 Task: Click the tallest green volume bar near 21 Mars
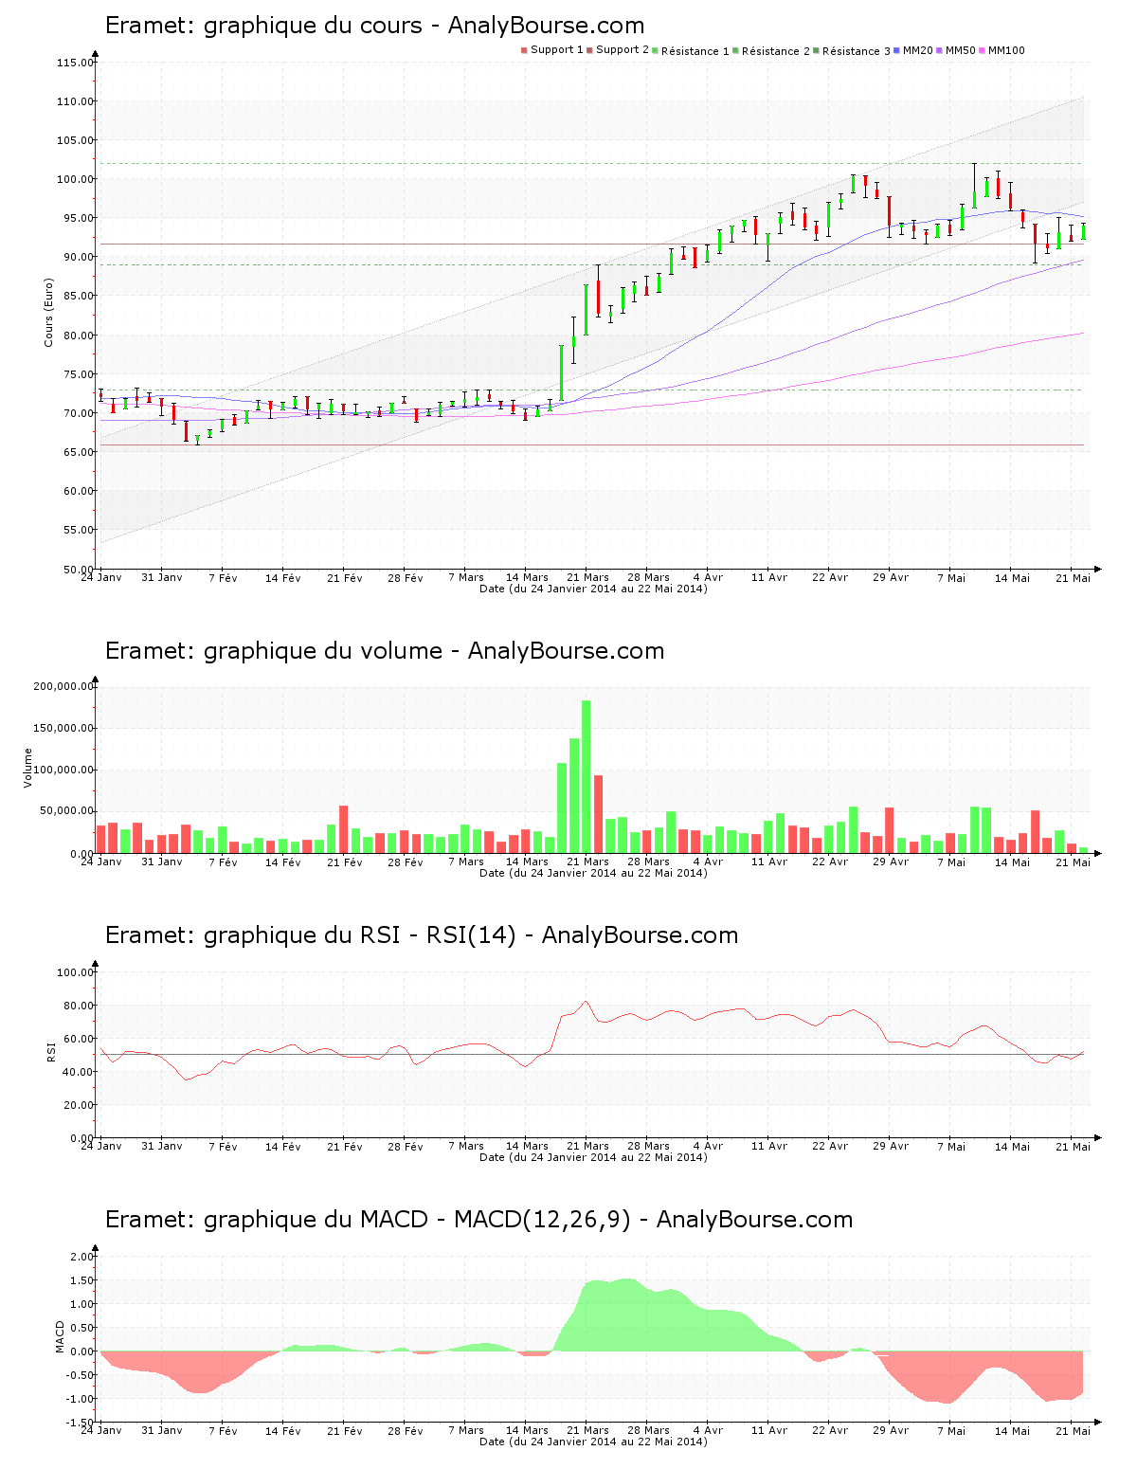587,776
